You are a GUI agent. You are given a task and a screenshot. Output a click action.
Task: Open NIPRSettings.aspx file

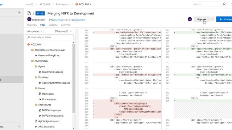(x=50, y=110)
